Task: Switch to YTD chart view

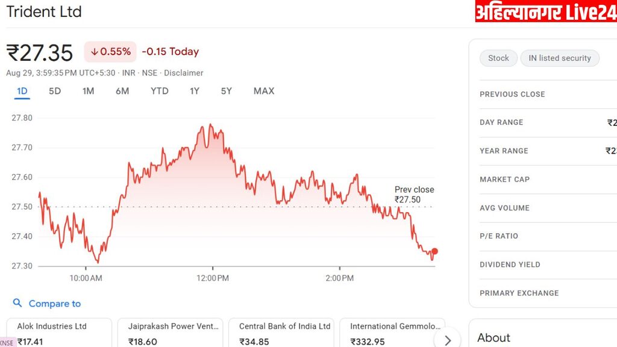Action: tap(160, 91)
